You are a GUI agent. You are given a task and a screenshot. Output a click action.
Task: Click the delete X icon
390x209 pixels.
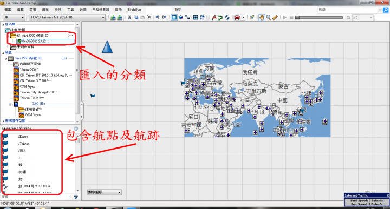coord(149,17)
